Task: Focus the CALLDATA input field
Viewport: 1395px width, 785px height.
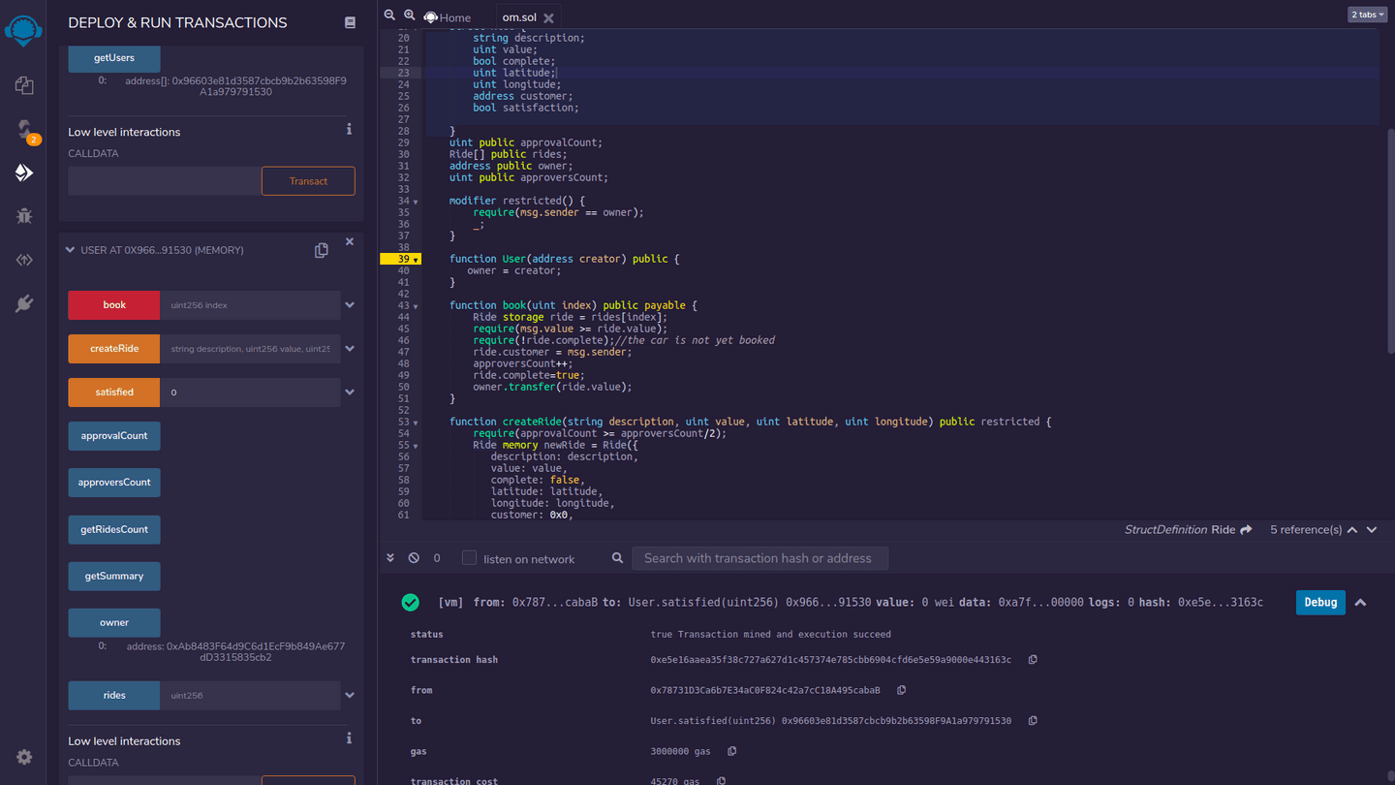Action: [x=165, y=181]
